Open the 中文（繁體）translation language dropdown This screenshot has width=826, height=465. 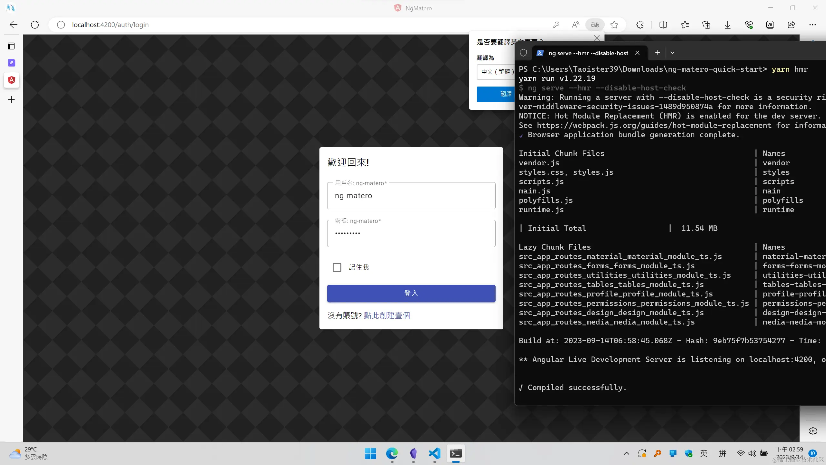496,72
